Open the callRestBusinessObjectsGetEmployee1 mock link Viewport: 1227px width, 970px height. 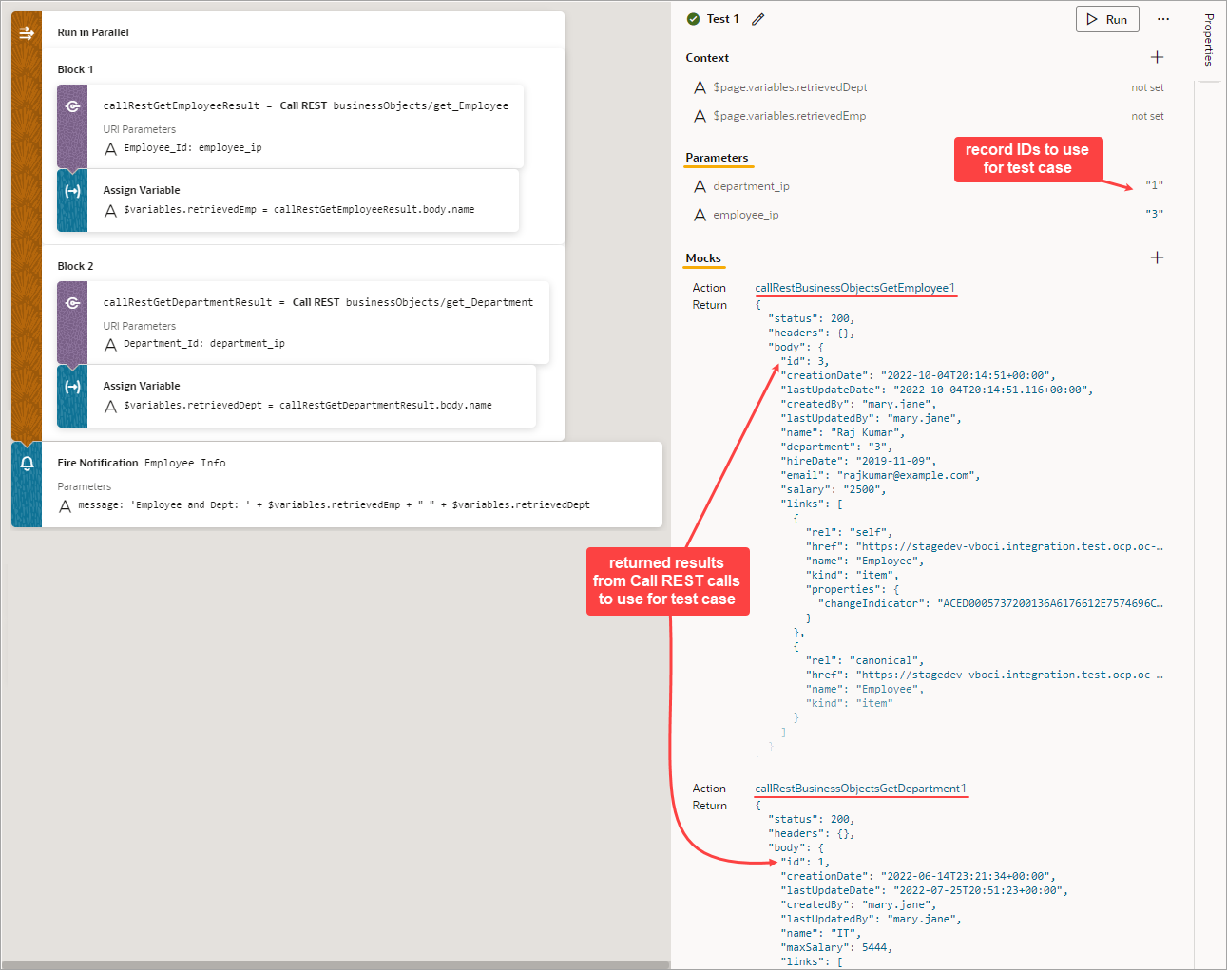coord(855,287)
